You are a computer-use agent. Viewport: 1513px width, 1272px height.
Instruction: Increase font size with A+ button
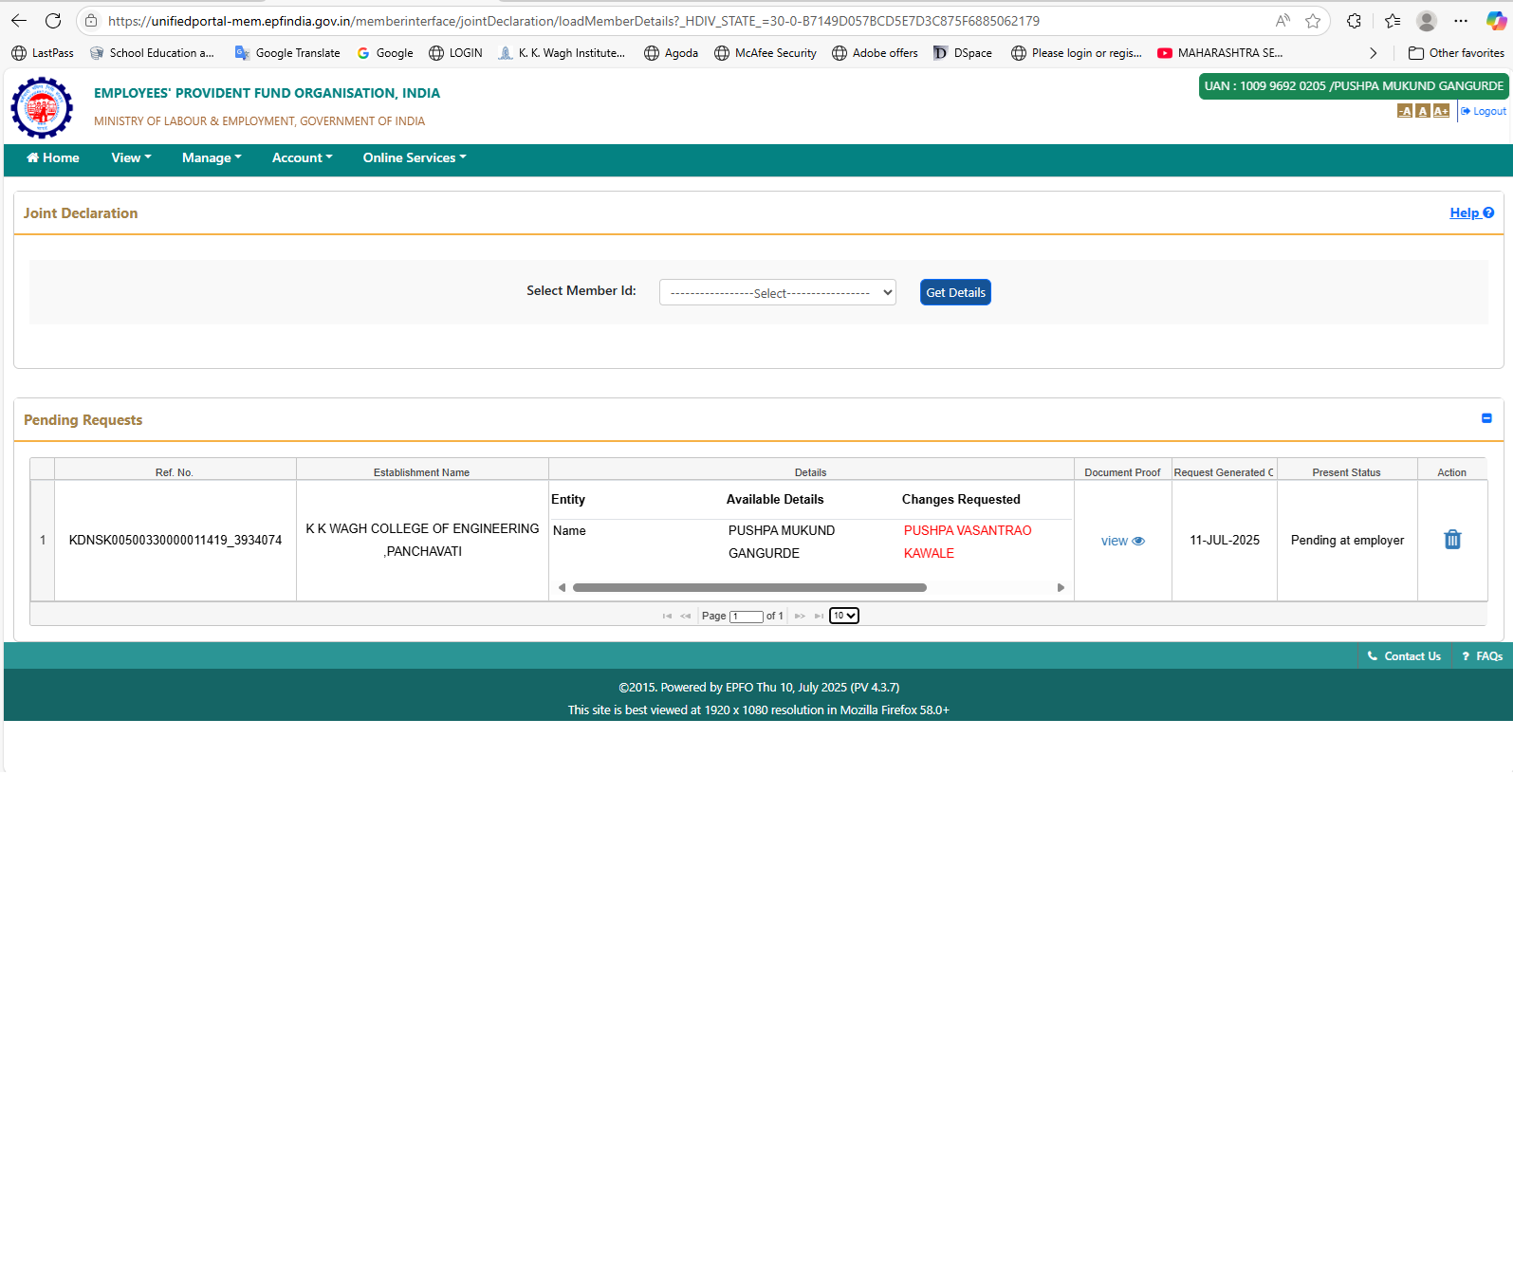(1441, 111)
